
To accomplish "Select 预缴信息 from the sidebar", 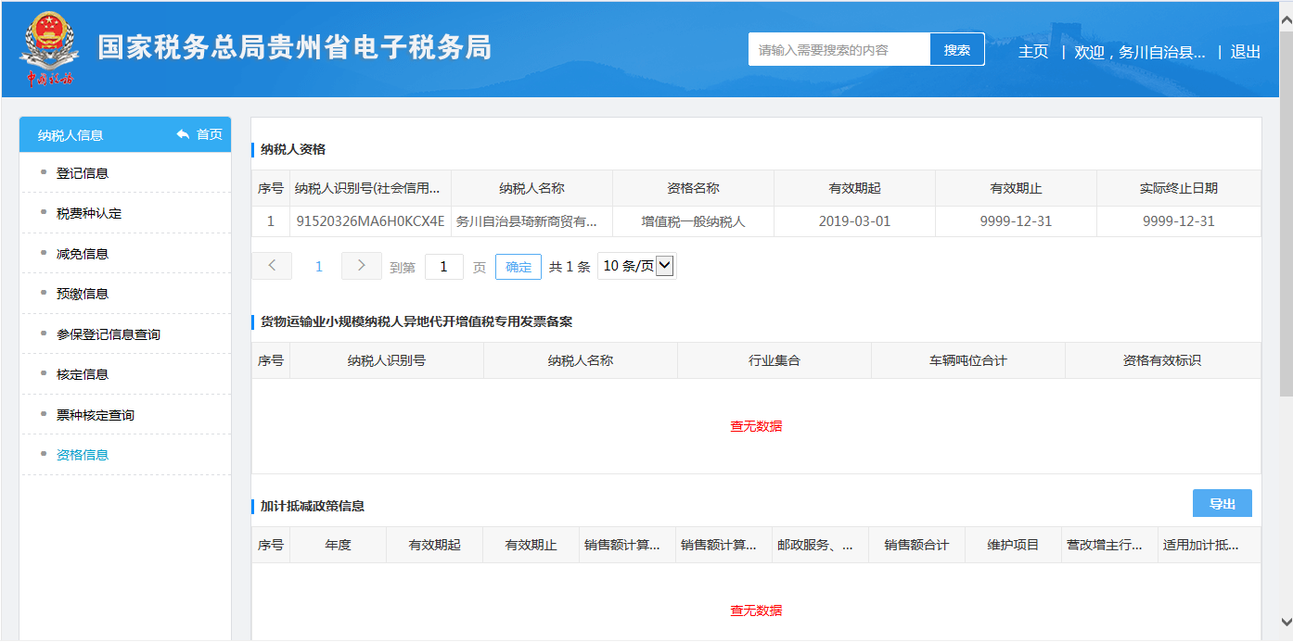I will pos(83,294).
